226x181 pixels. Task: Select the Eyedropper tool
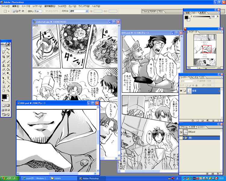8,87
